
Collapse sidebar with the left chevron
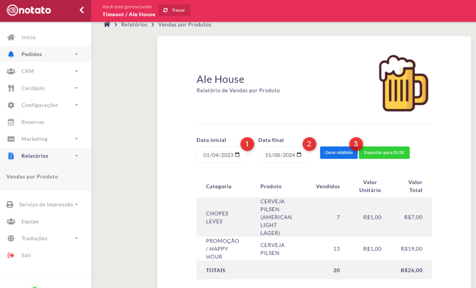(x=82, y=10)
